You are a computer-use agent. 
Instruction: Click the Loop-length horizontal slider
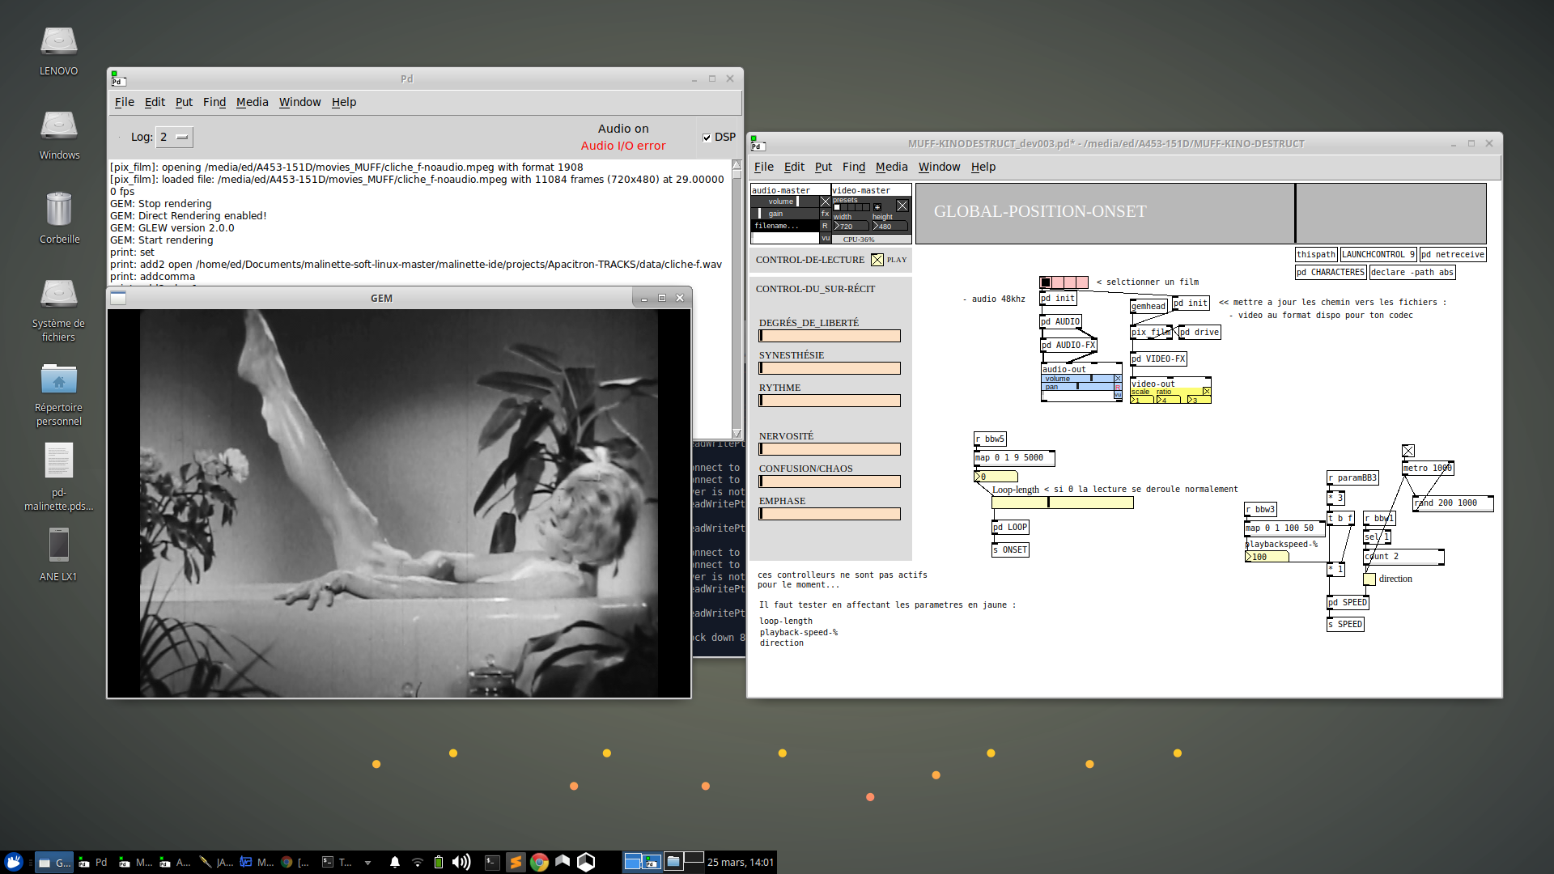[1063, 503]
